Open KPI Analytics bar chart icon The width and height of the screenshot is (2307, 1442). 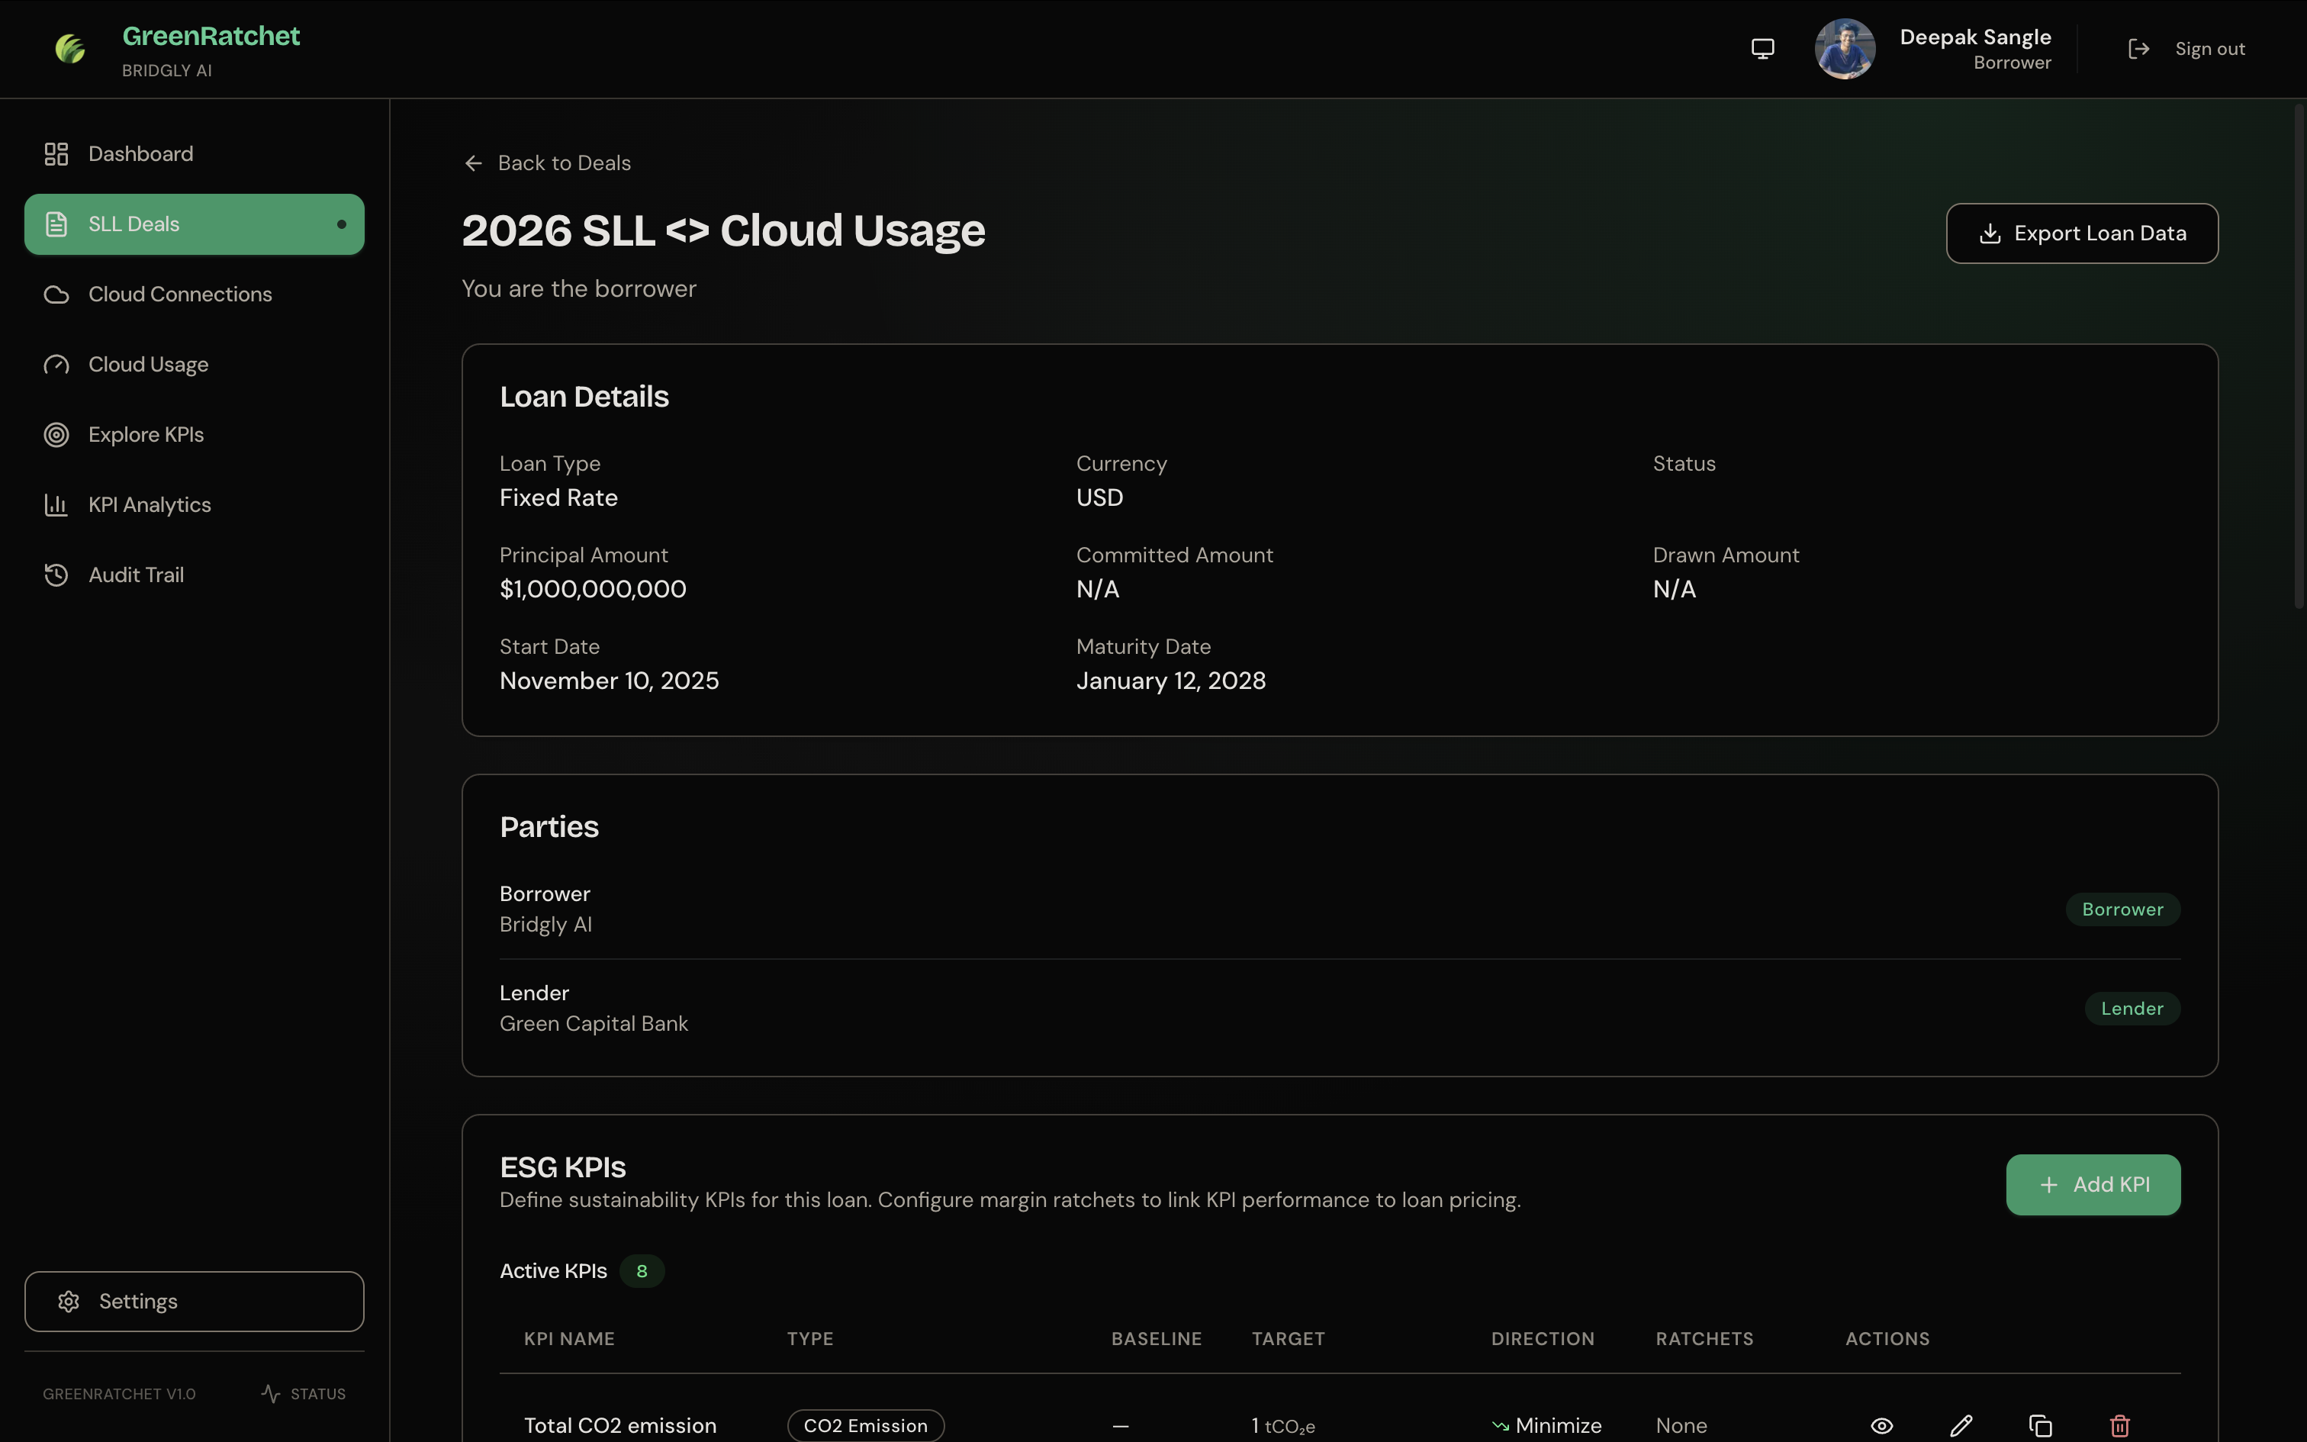[x=56, y=504]
